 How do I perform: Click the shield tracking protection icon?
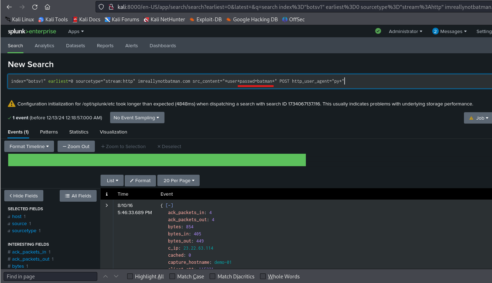click(x=101, y=7)
